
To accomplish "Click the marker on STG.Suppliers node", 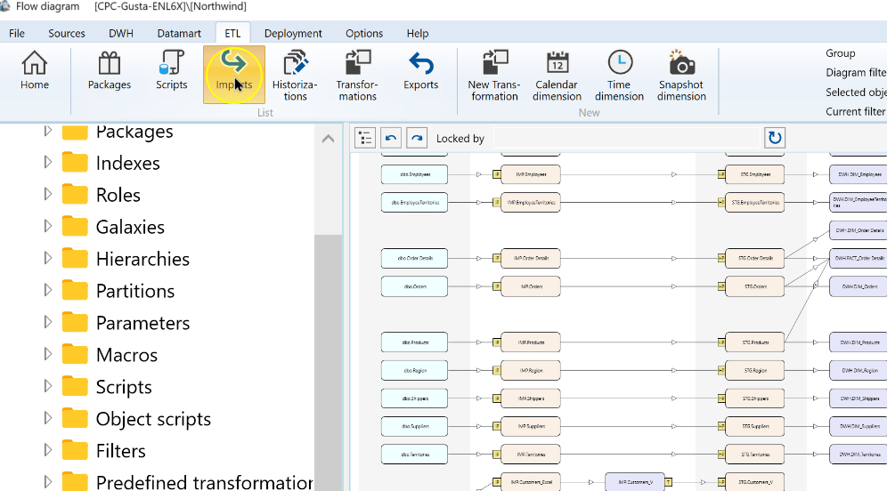I will pos(721,426).
